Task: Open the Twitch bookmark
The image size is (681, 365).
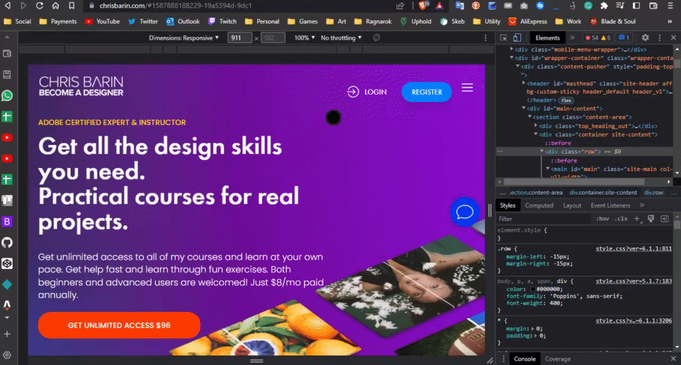Action: point(223,21)
